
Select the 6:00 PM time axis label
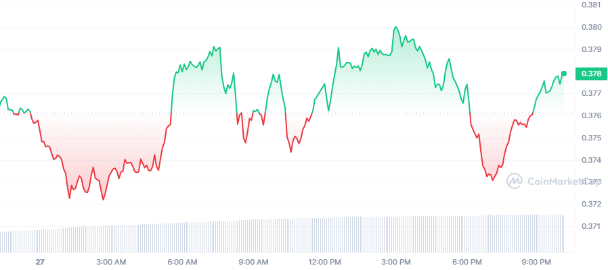467,262
